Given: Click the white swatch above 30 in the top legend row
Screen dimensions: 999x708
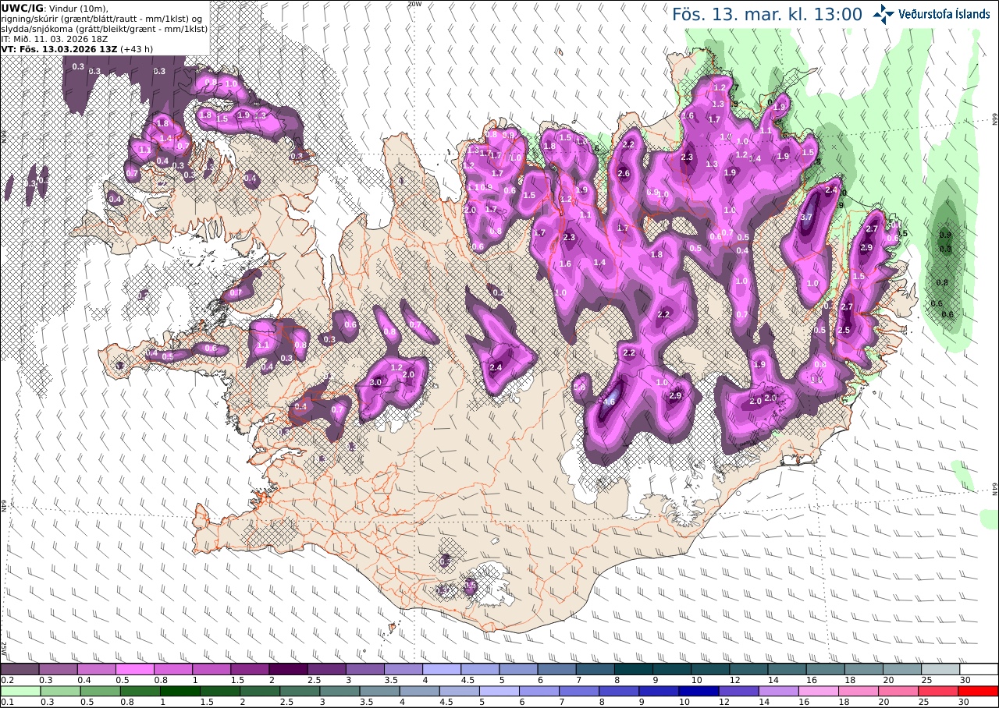Looking at the screenshot, I should pos(979,669).
